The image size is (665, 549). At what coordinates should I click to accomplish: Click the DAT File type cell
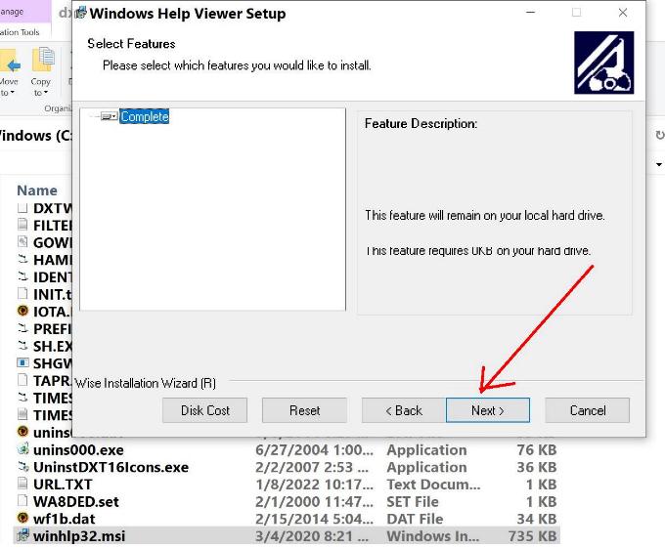pos(415,519)
